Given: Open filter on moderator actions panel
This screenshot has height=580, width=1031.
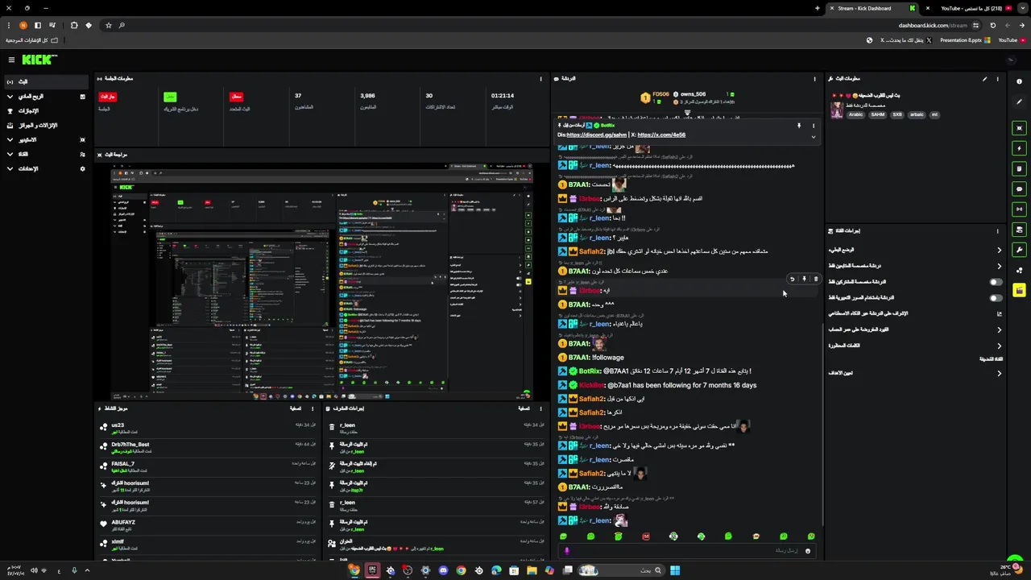Looking at the screenshot, I should click(524, 408).
